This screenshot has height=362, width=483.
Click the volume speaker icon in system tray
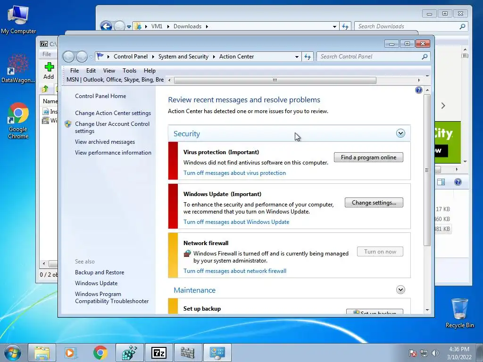pyautogui.click(x=435, y=353)
